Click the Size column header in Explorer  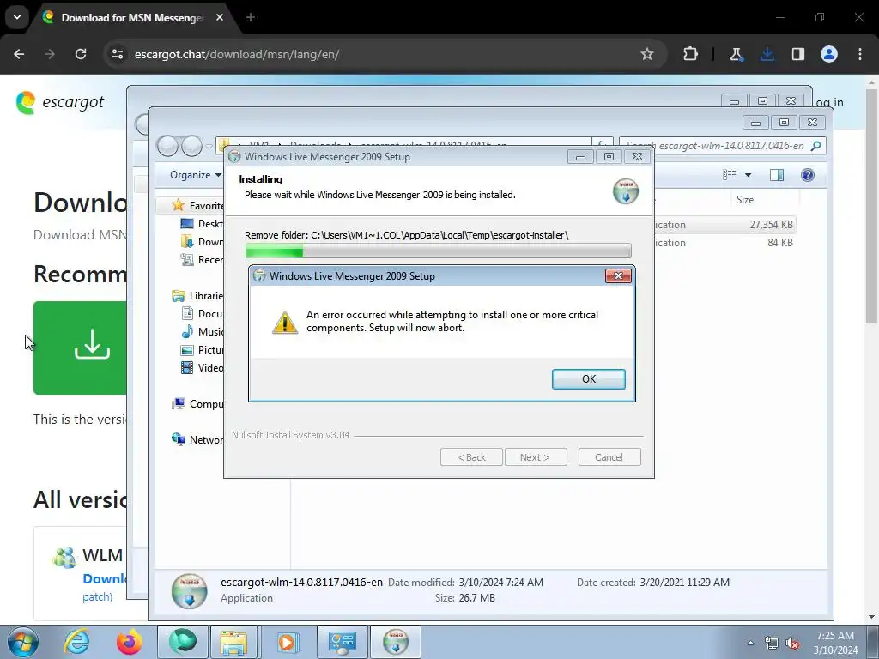(x=744, y=199)
